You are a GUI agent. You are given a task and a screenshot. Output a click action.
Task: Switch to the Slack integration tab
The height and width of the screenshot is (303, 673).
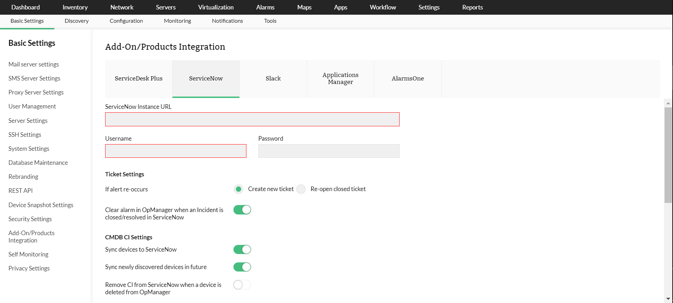pos(273,79)
